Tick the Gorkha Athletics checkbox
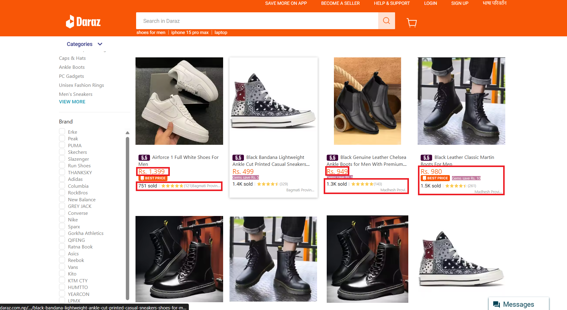 pyautogui.click(x=62, y=233)
